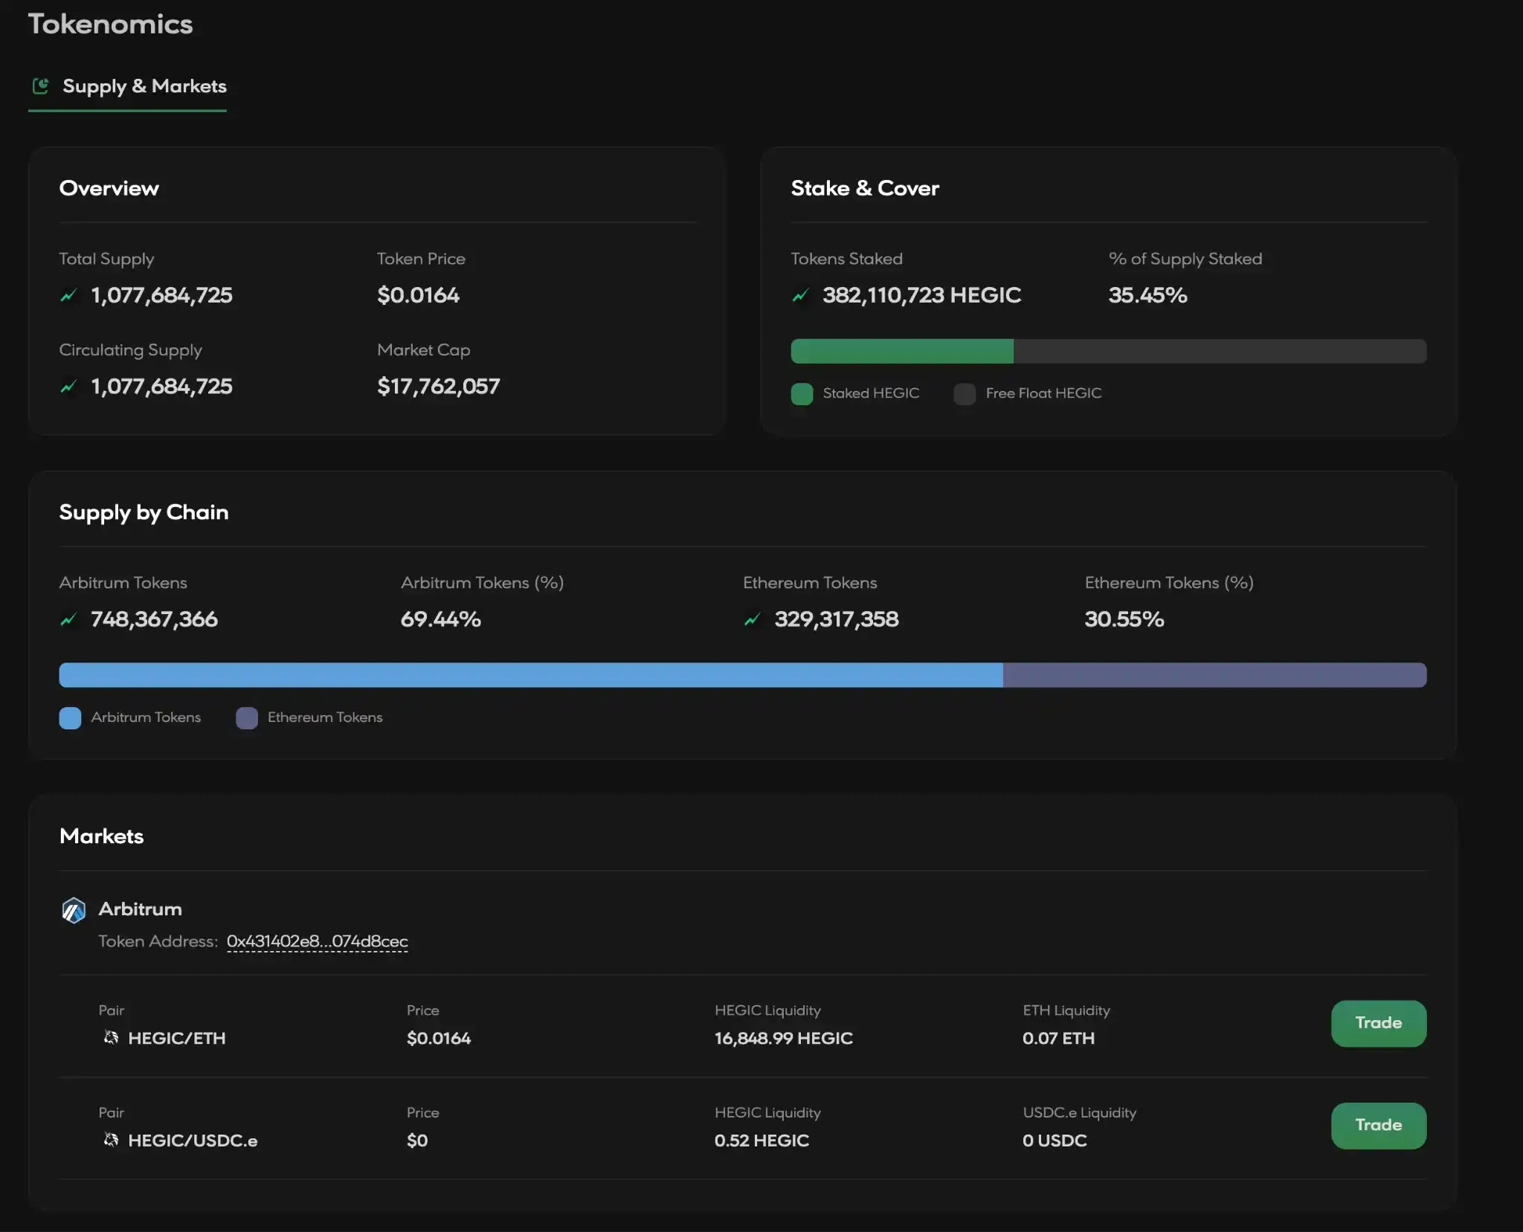
Task: Click the Stake & Cover card title
Action: coord(865,188)
